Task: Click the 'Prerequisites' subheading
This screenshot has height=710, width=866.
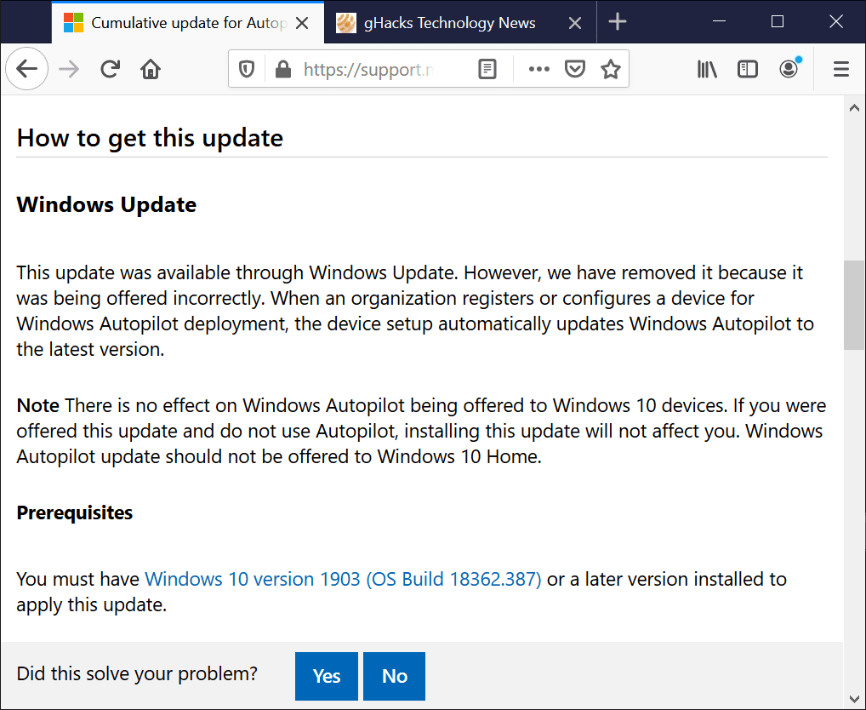Action: click(x=75, y=512)
